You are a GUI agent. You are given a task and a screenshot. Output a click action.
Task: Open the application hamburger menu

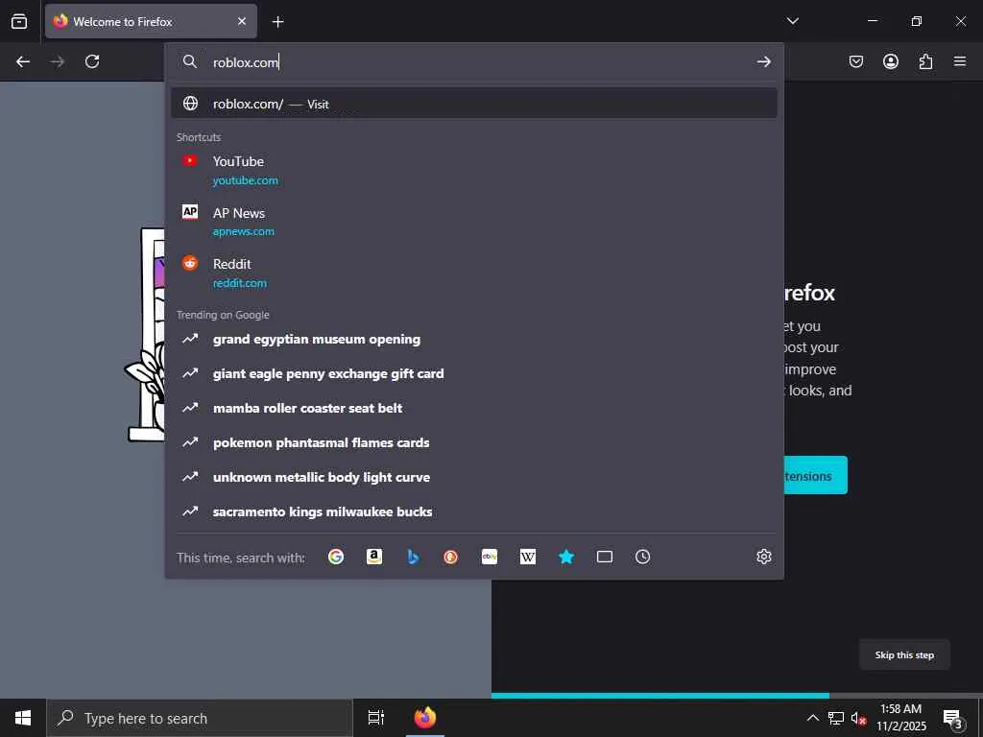click(x=960, y=61)
